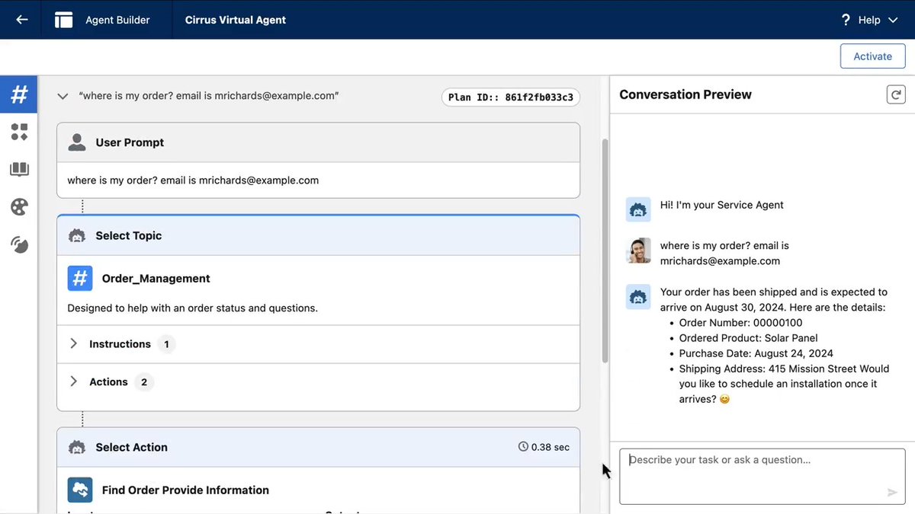Open the event logs sidebar icon
The image size is (915, 514).
(x=19, y=244)
